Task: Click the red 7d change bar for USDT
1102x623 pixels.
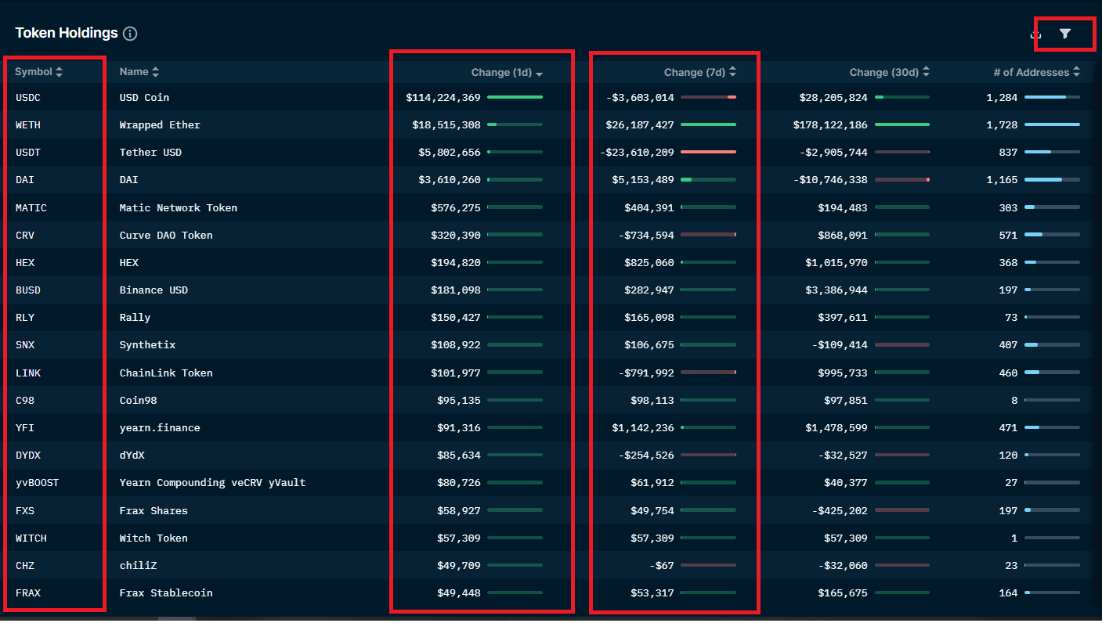Action: (x=708, y=152)
